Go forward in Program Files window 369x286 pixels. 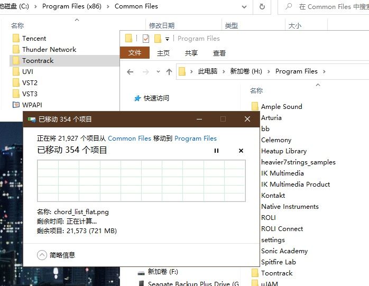tap(146, 72)
